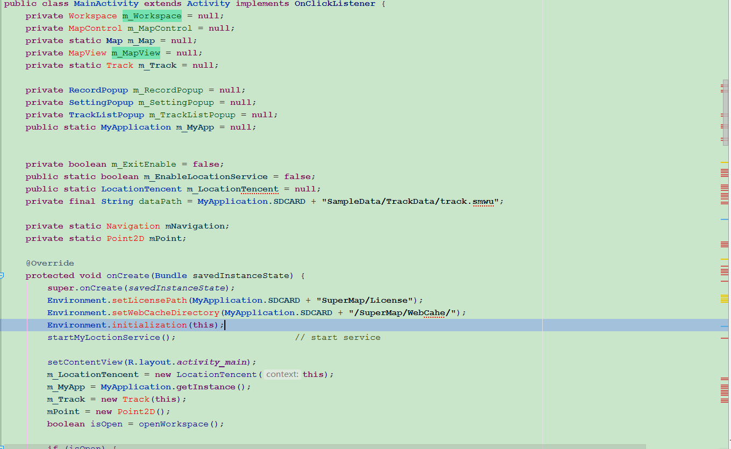Click the openWorkspace() method call
731x449 pixels.
click(181, 424)
